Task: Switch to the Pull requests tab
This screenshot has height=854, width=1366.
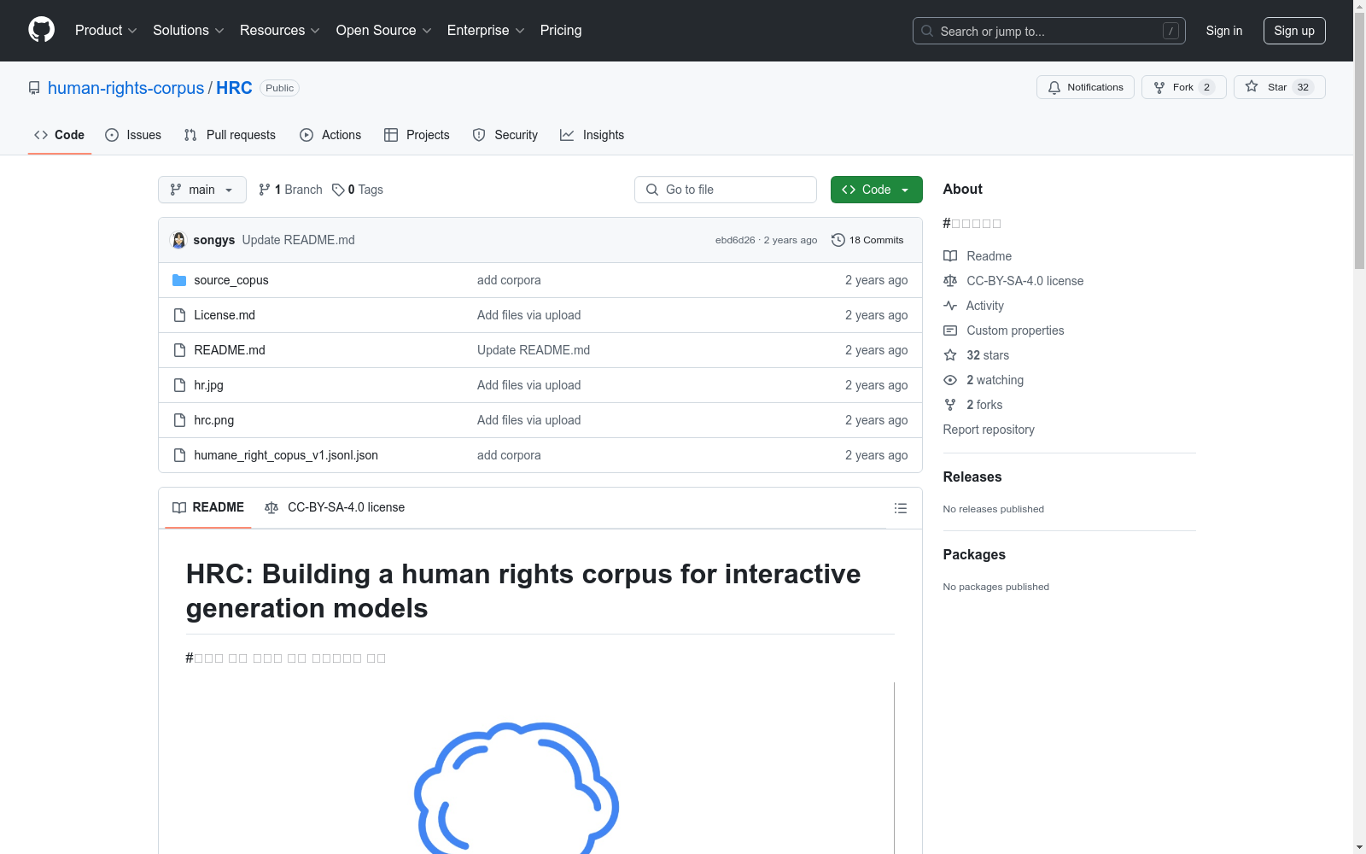Action: coord(230,135)
